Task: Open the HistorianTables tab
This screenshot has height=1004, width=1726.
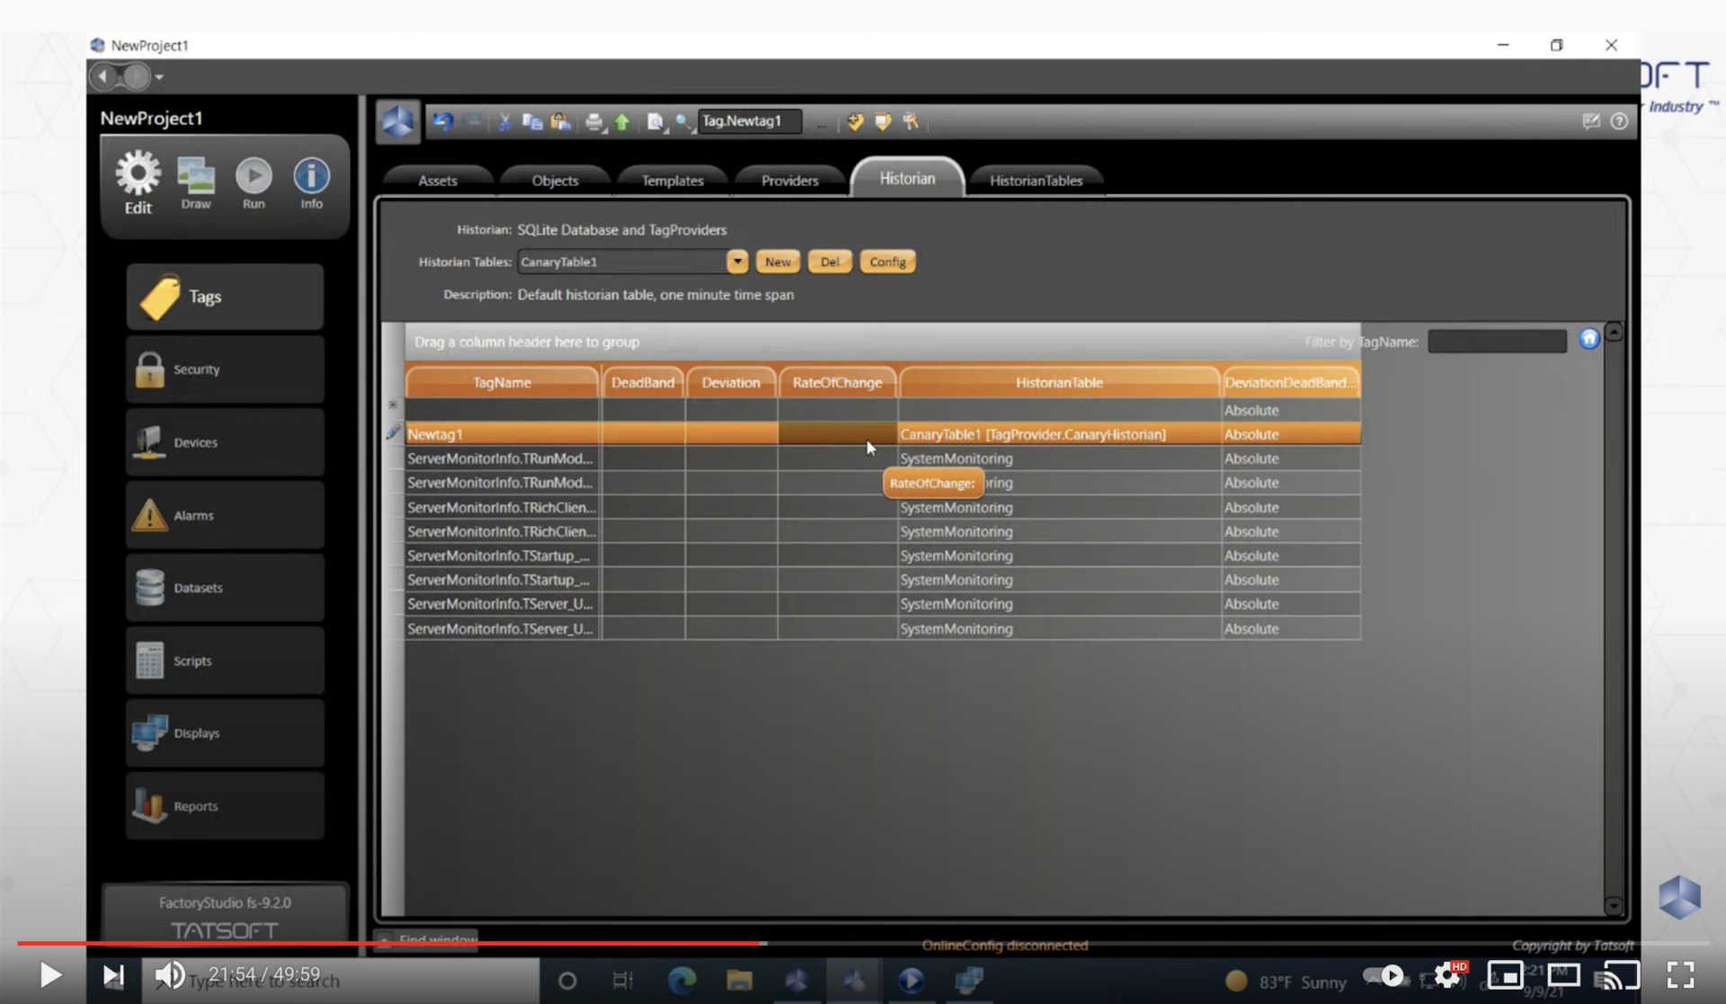Action: pos(1036,181)
